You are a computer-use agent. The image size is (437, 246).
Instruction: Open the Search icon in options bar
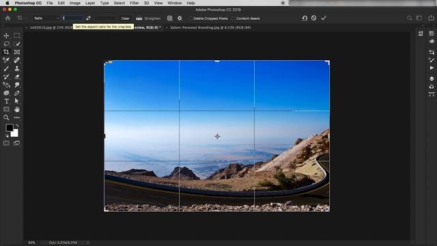click(x=410, y=18)
